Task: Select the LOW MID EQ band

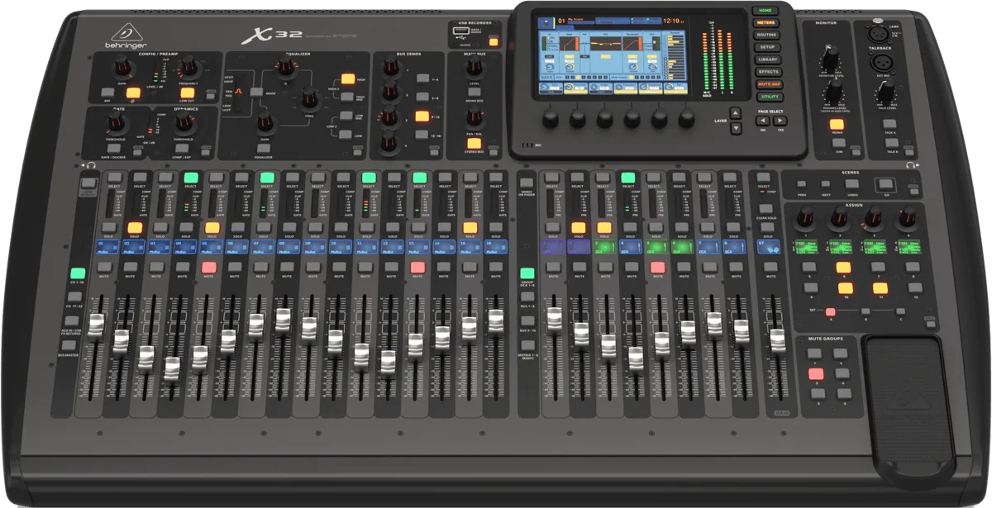Action: 346,117
